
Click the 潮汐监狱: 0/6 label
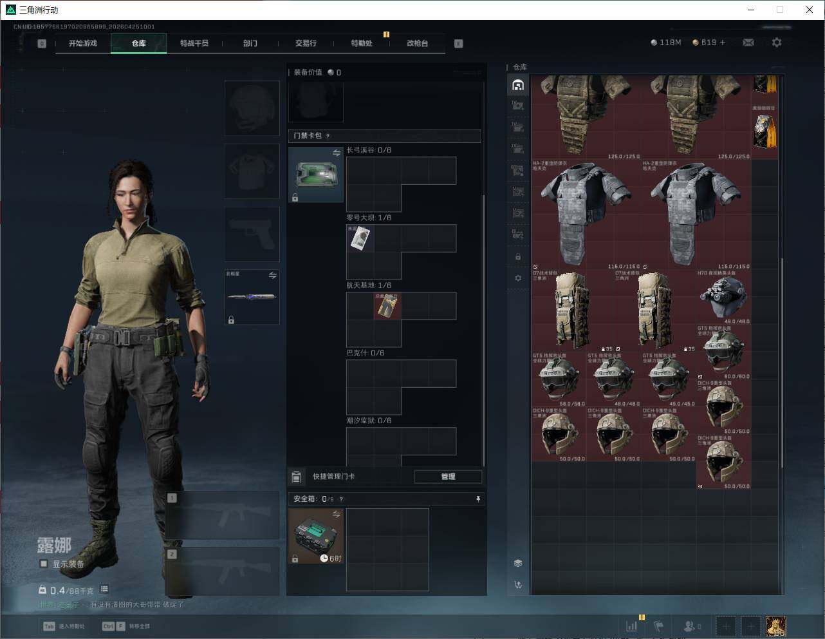point(369,421)
